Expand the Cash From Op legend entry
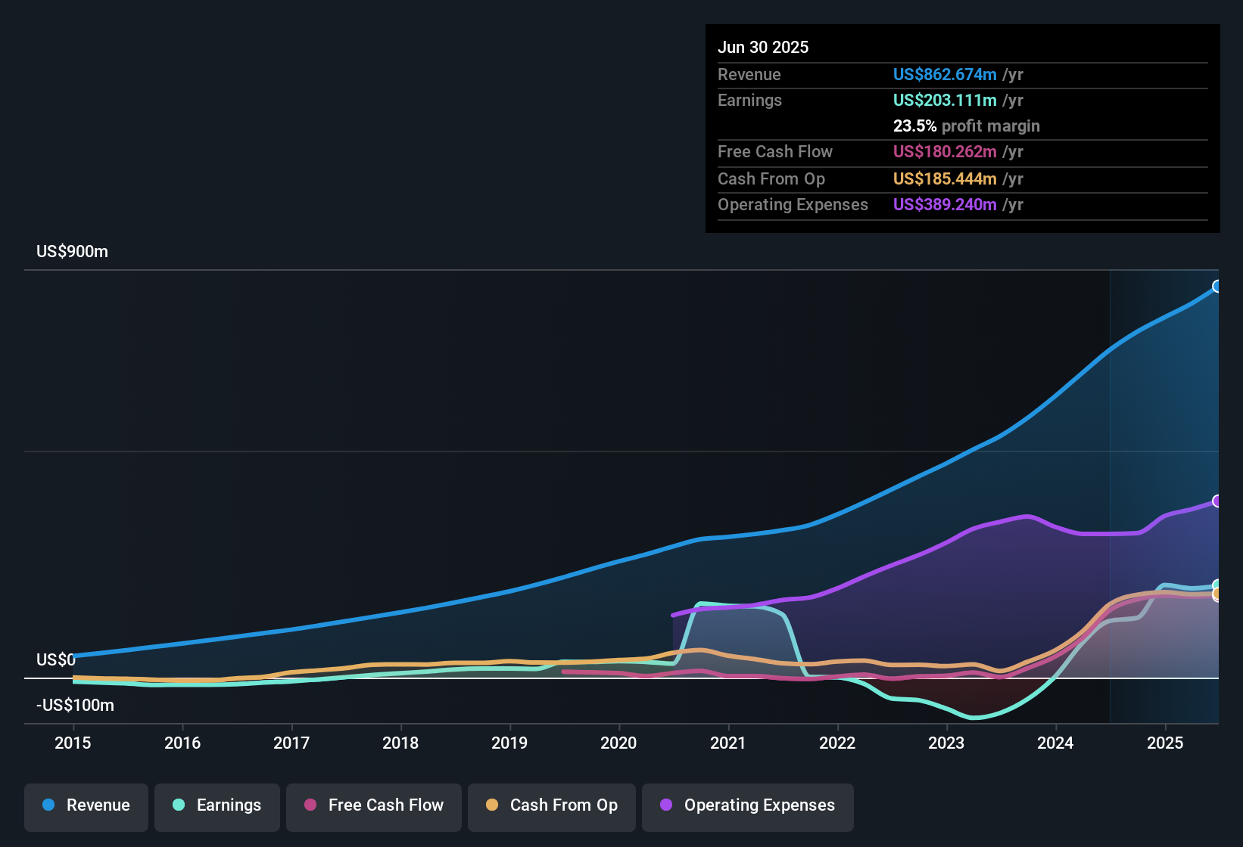Image resolution: width=1243 pixels, height=847 pixels. click(551, 805)
